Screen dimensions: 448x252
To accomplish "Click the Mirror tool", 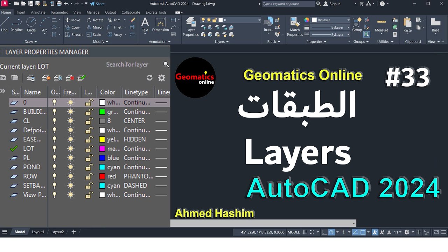I will [x=94, y=27].
